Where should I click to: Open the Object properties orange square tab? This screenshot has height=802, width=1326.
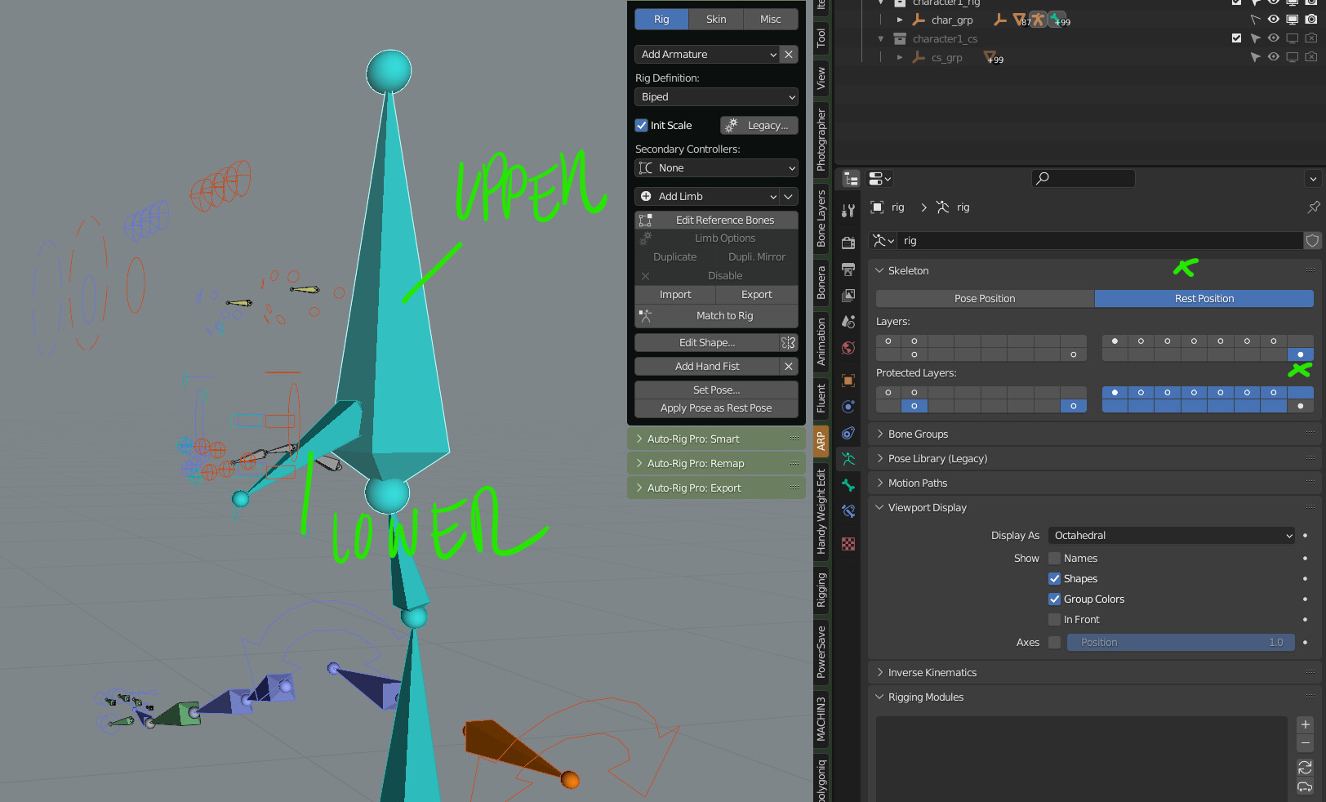(848, 381)
